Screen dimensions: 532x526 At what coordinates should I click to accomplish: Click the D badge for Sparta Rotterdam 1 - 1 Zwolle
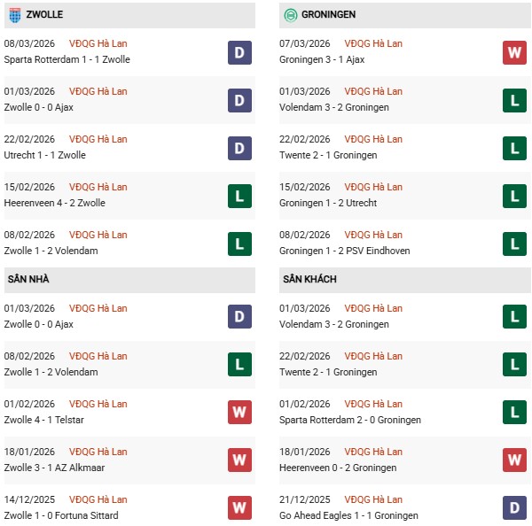click(x=239, y=52)
